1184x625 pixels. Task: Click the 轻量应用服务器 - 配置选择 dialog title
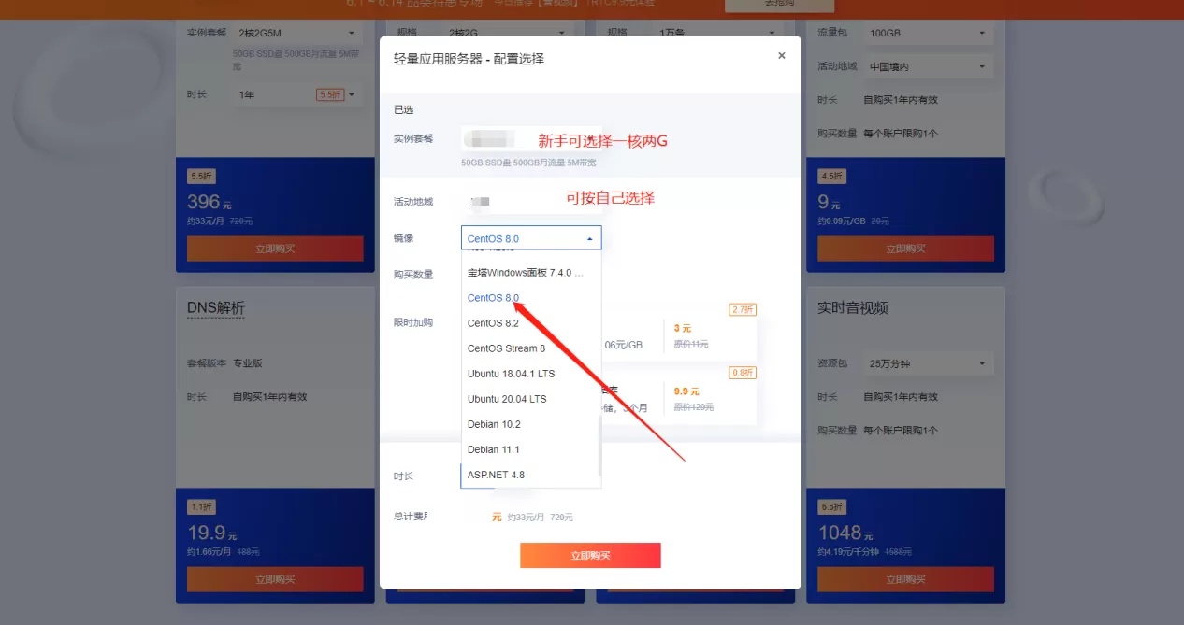point(469,59)
